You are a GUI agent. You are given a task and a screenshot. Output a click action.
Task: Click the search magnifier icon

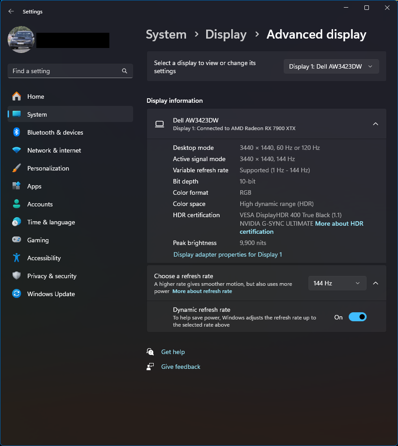[x=125, y=71]
